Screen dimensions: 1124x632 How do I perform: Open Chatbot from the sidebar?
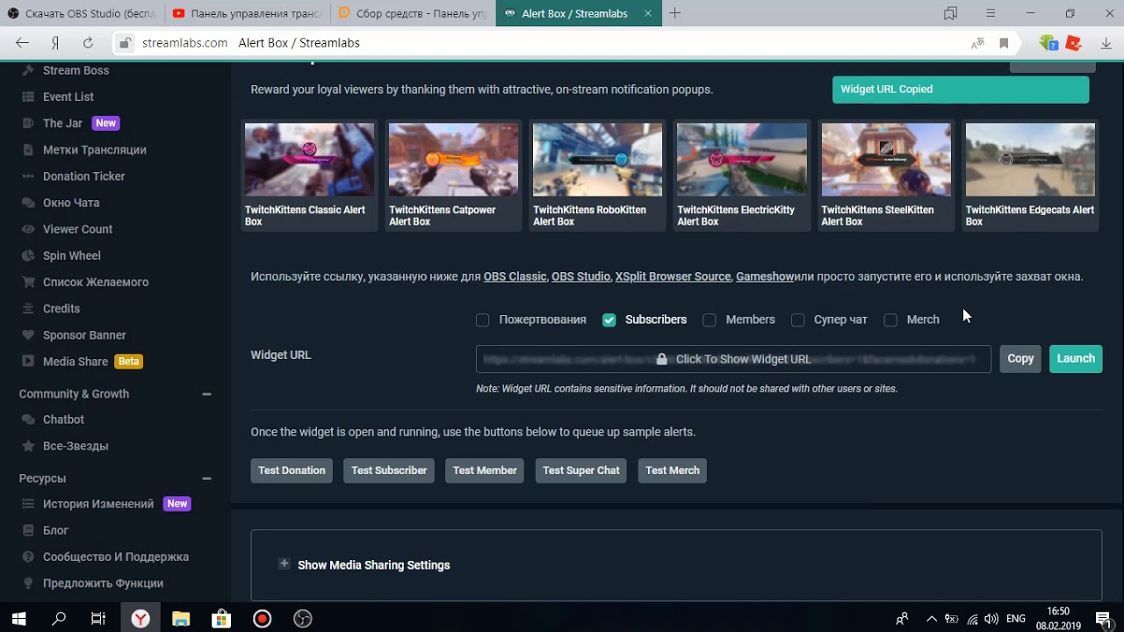(x=63, y=420)
